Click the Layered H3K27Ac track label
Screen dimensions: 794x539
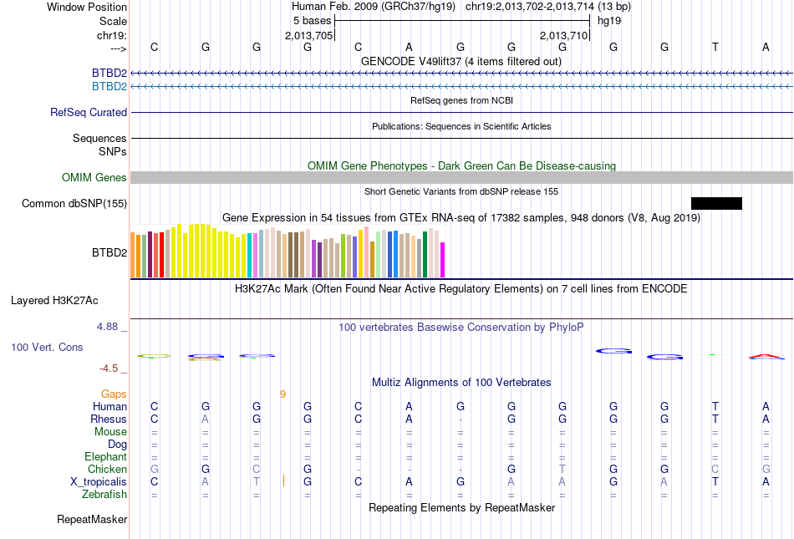(54, 301)
